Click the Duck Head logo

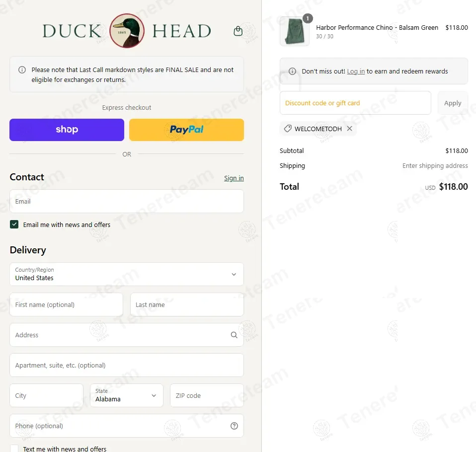click(x=127, y=31)
